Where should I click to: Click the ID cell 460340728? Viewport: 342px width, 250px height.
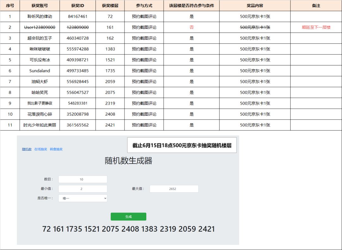(78, 38)
